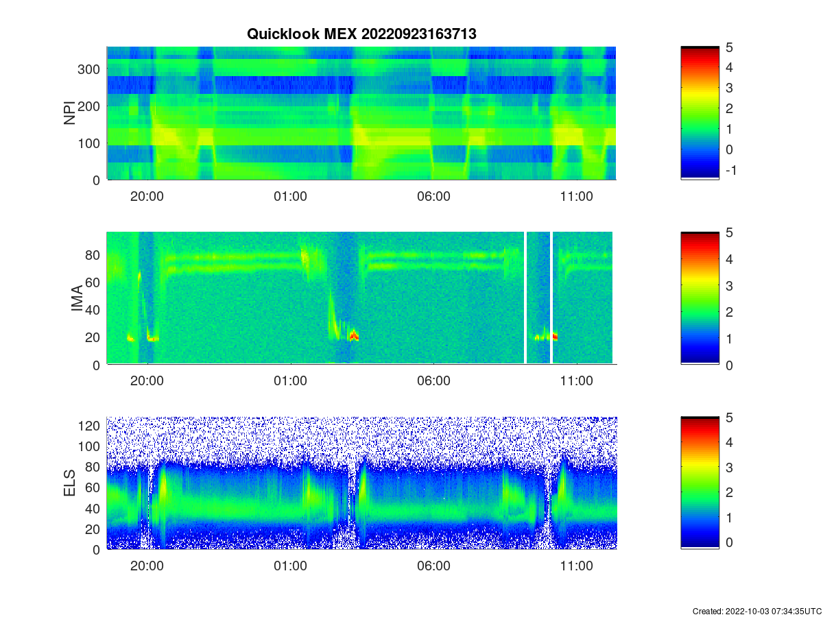Viewport: 823px width, 617px height.
Task: Click the 80 tick on ELS y-axis
Action: point(94,467)
